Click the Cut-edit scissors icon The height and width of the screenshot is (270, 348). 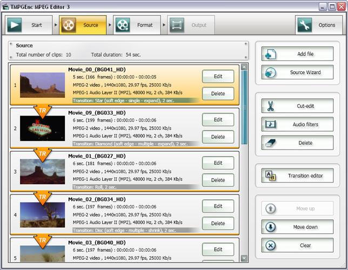click(x=271, y=106)
